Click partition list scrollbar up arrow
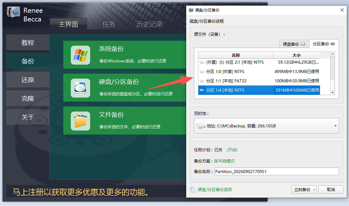Screen dimensions: 349x206 332,54
